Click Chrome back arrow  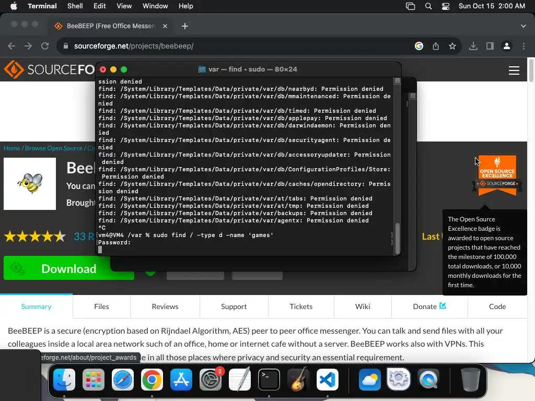[11, 46]
